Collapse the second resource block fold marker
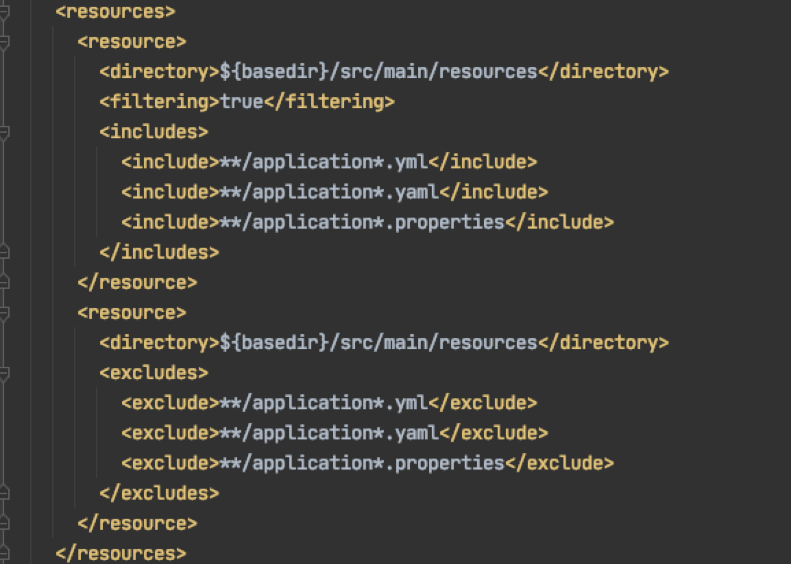 pos(3,313)
